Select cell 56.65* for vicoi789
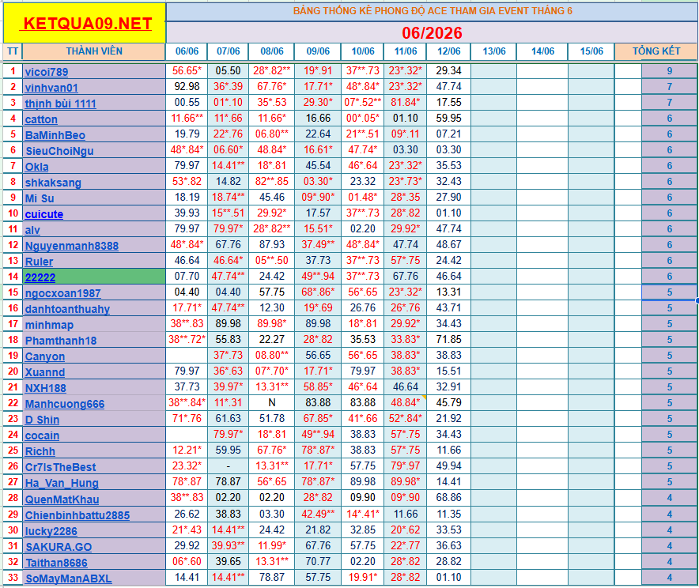Image resolution: width=699 pixels, height=588 pixels. (x=187, y=71)
